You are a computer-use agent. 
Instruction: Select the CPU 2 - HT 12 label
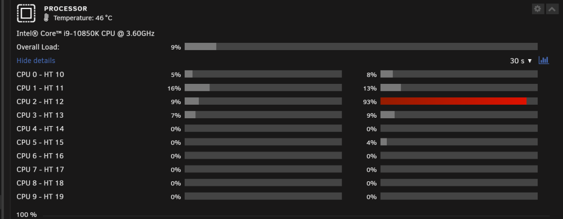coord(40,101)
